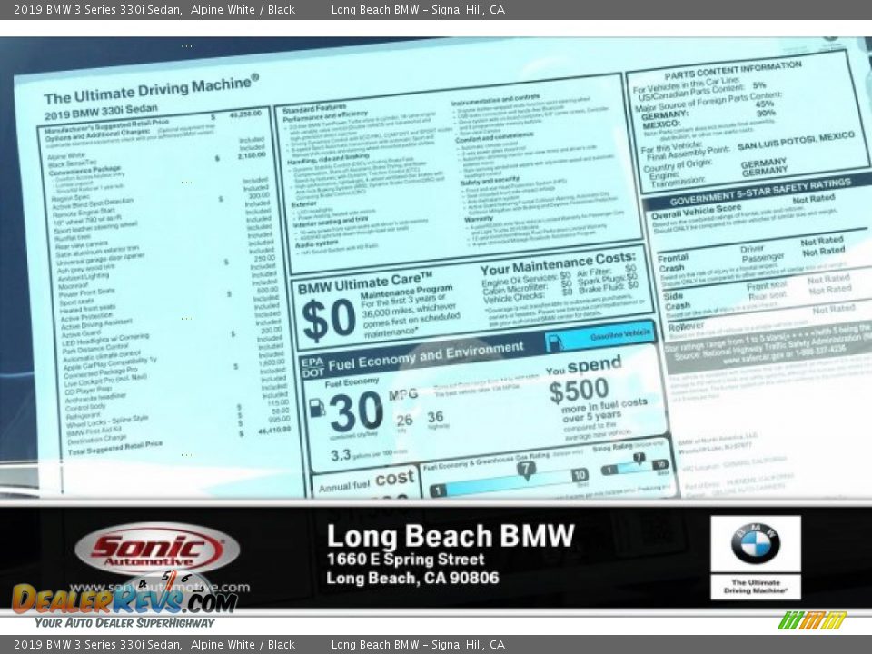Click the 'BMW Ultimate Care' heading
This screenshot has width=872, height=654.
tap(365, 283)
